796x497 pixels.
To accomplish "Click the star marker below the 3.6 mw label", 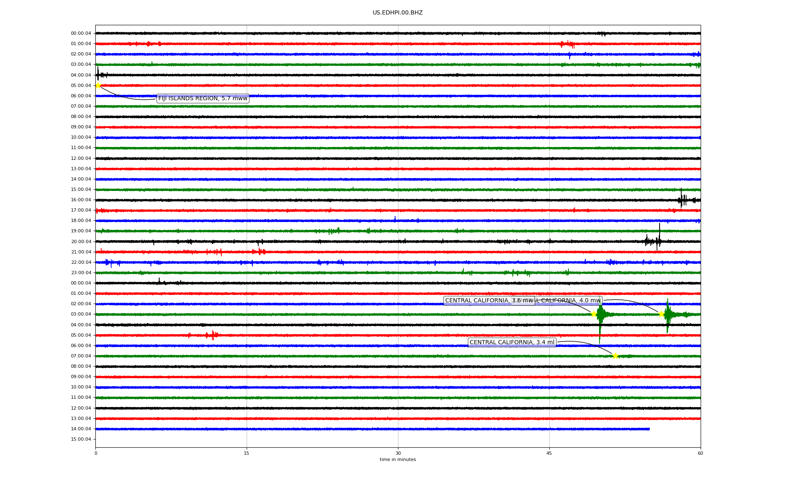I will point(594,314).
